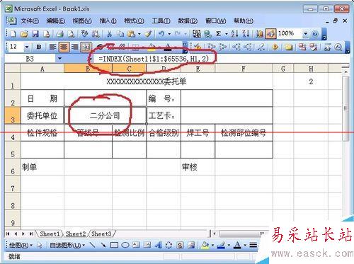The width and height of the screenshot is (354, 264).
Task: Open the File (文件) menu
Action: 30,21
